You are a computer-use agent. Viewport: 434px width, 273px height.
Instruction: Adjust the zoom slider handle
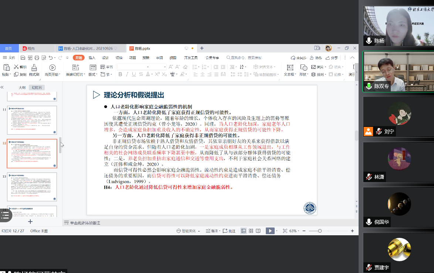coord(320,231)
